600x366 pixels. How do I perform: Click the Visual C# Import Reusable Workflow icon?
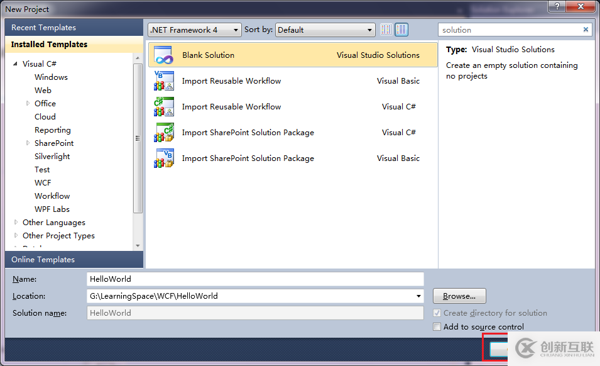164,106
